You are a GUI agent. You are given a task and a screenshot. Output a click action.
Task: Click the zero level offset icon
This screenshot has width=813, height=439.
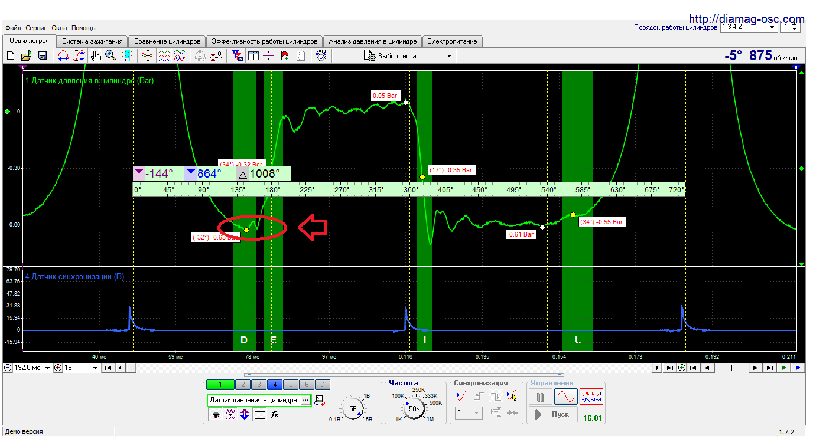click(x=216, y=56)
